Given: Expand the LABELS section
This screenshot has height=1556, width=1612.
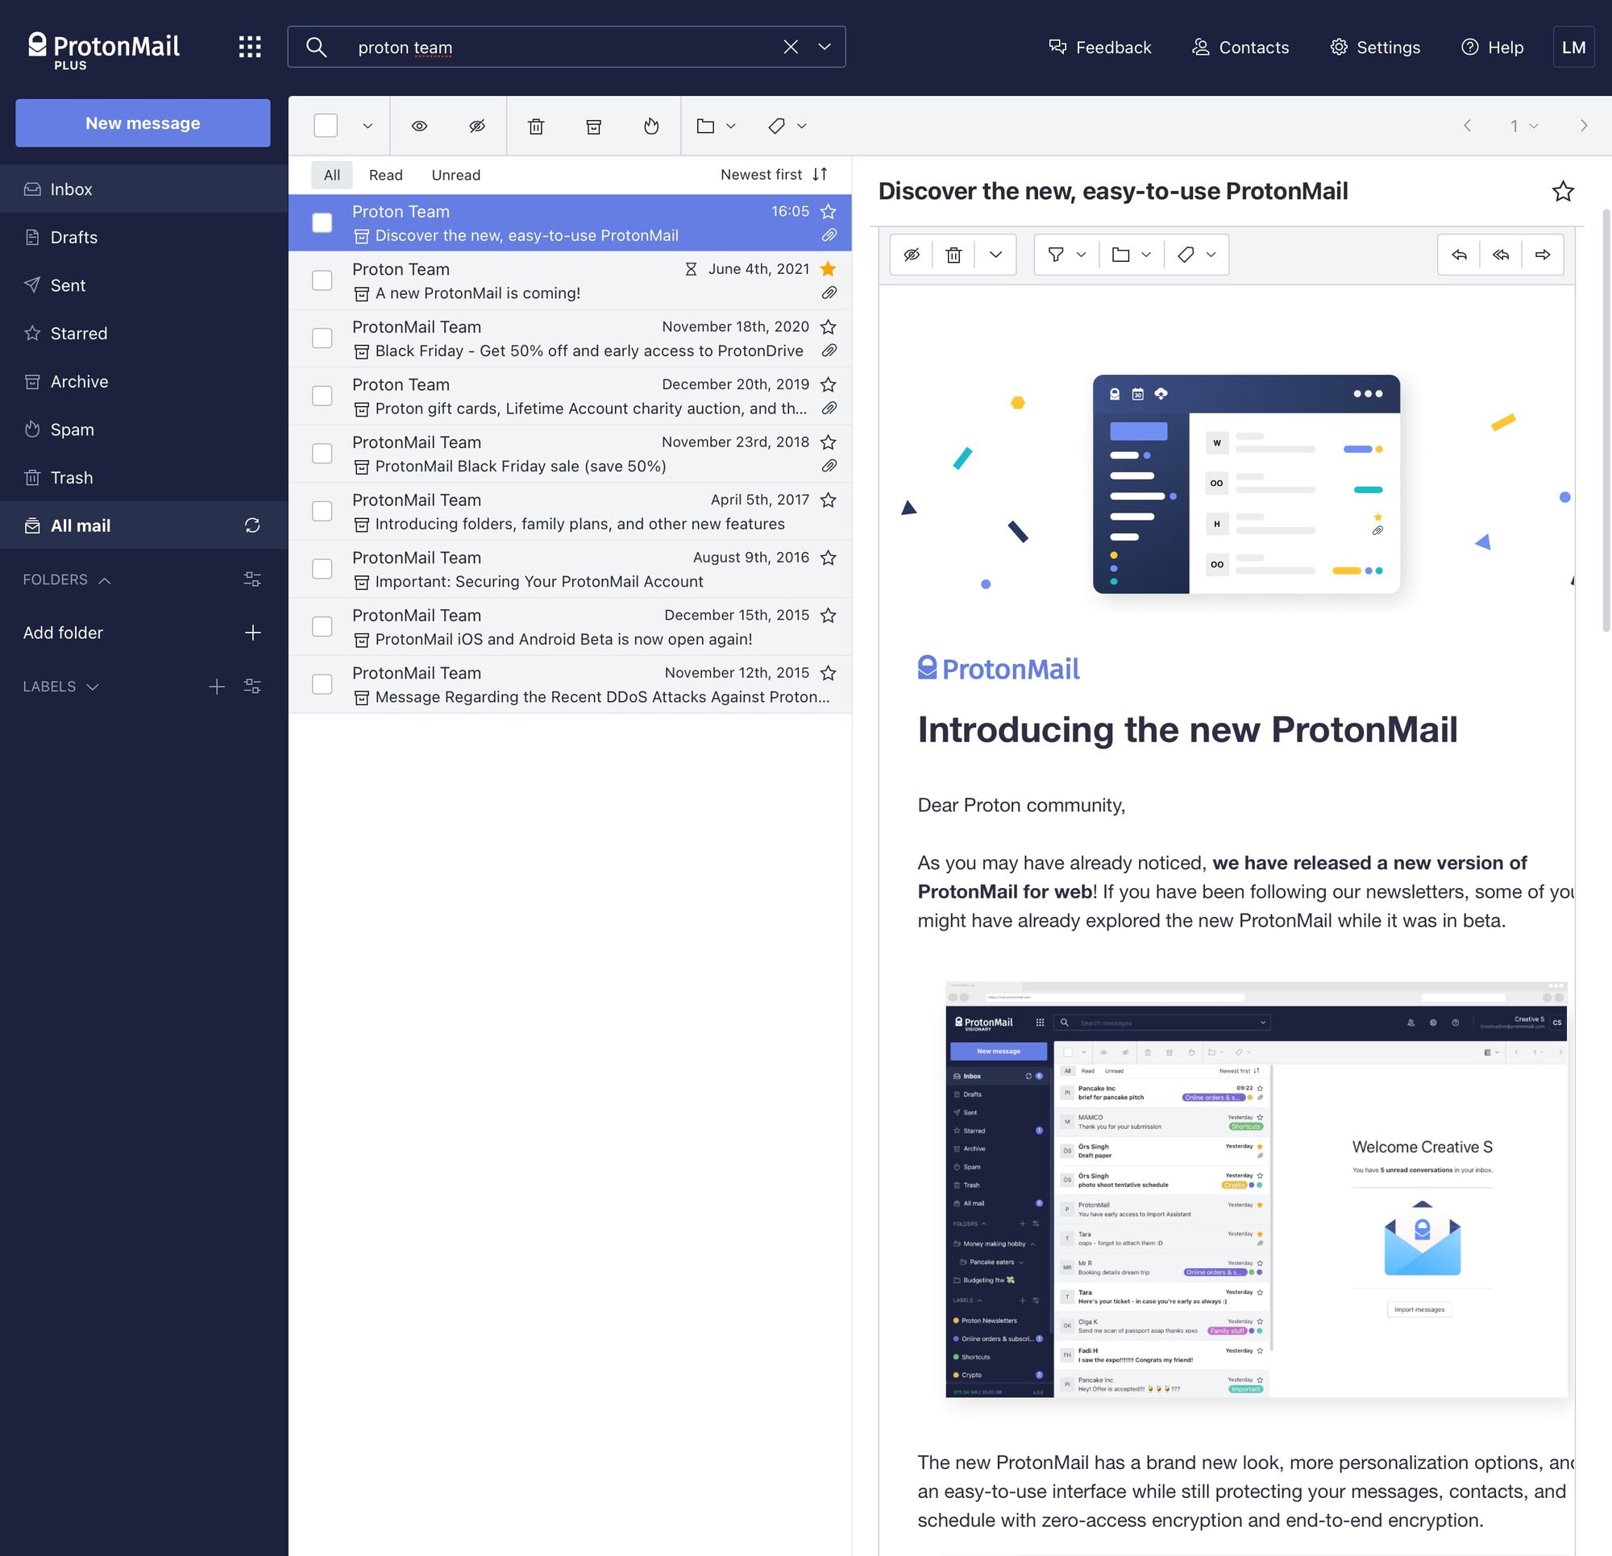Looking at the screenshot, I should [61, 687].
